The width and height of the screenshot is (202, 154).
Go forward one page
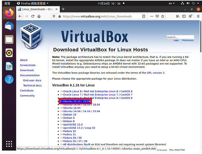click(x=26, y=16)
